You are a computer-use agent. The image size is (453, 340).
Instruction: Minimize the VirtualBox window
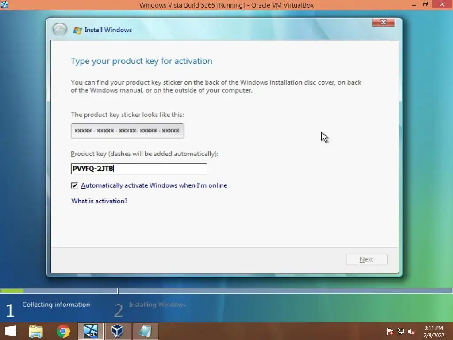[x=414, y=4]
